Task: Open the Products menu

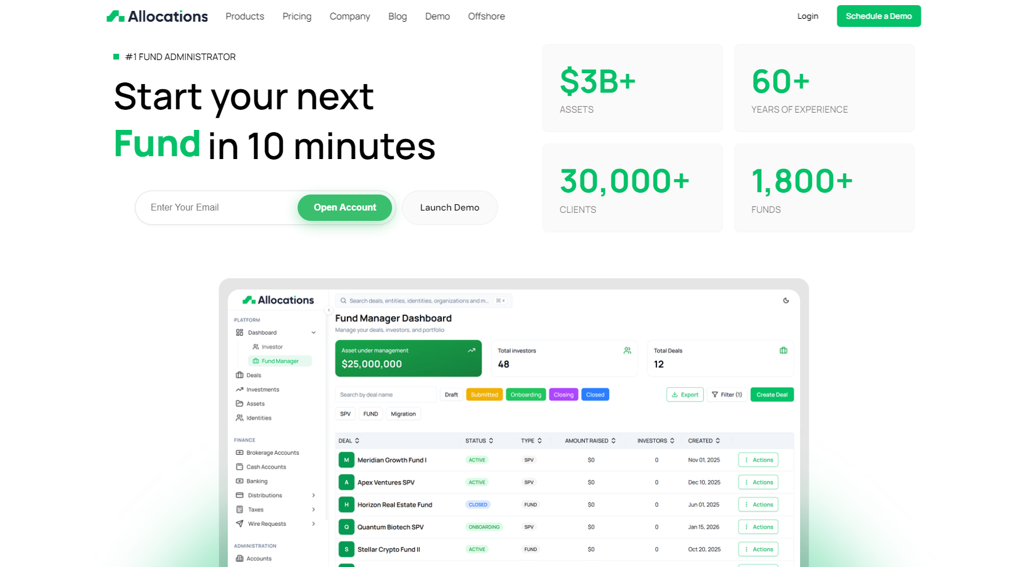Action: 245,16
